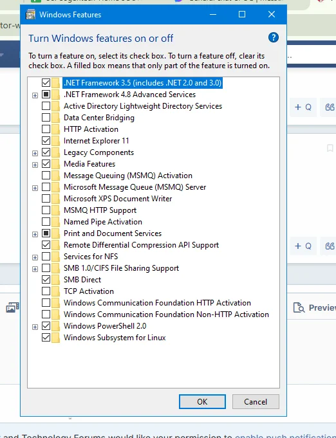Screen dimensions: 336x438
Task: Uncheck Windows PowerShell 2.0 checkbox
Action: 46,326
